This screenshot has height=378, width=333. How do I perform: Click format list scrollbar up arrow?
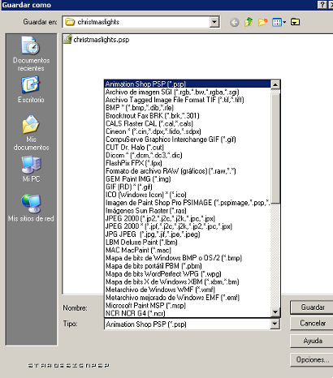pyautogui.click(x=275, y=84)
